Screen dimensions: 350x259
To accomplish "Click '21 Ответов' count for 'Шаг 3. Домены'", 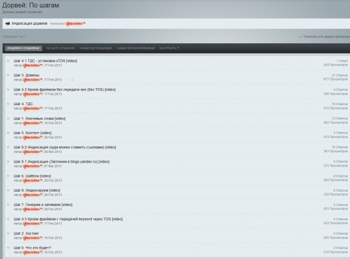I will pyautogui.click(x=340, y=76).
